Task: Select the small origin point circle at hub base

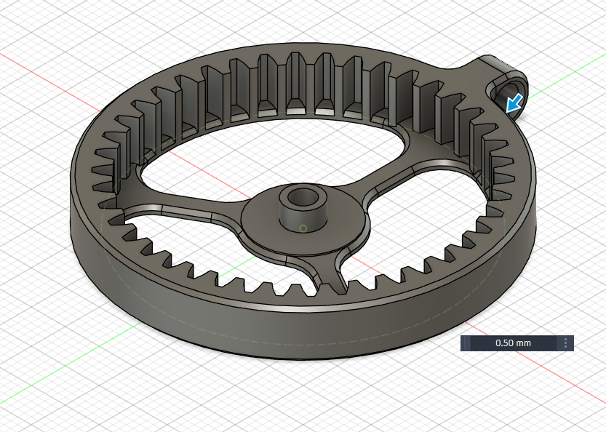Action: pyautogui.click(x=303, y=229)
